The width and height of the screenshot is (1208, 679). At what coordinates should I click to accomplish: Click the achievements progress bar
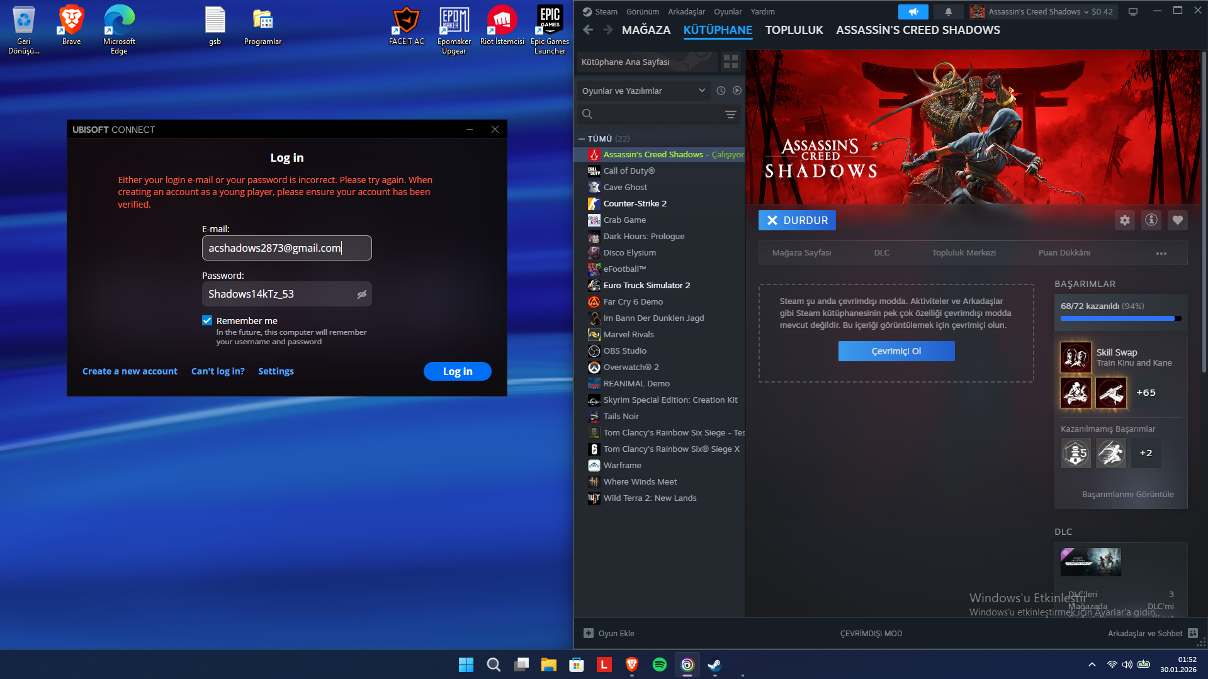(1121, 318)
